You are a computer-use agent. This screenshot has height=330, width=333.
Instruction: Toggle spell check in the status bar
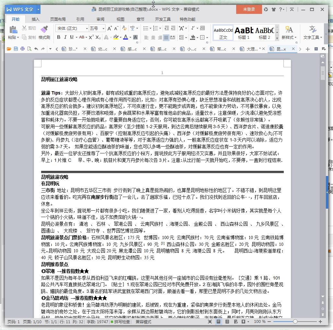[x=121, y=322]
